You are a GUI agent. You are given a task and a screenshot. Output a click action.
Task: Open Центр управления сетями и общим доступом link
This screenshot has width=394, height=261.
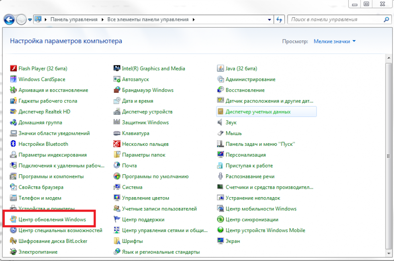(x=165, y=230)
